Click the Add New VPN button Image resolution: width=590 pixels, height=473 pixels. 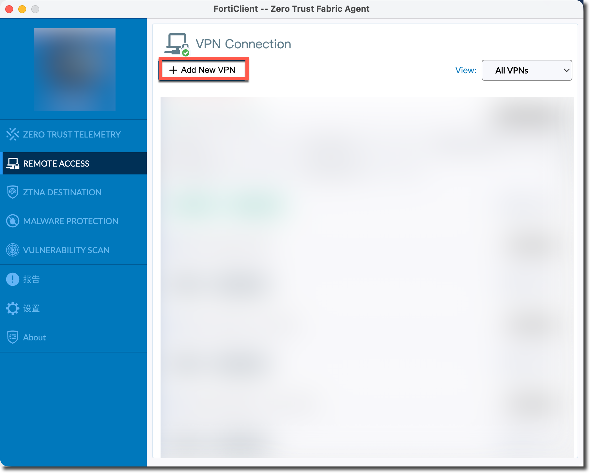click(203, 70)
